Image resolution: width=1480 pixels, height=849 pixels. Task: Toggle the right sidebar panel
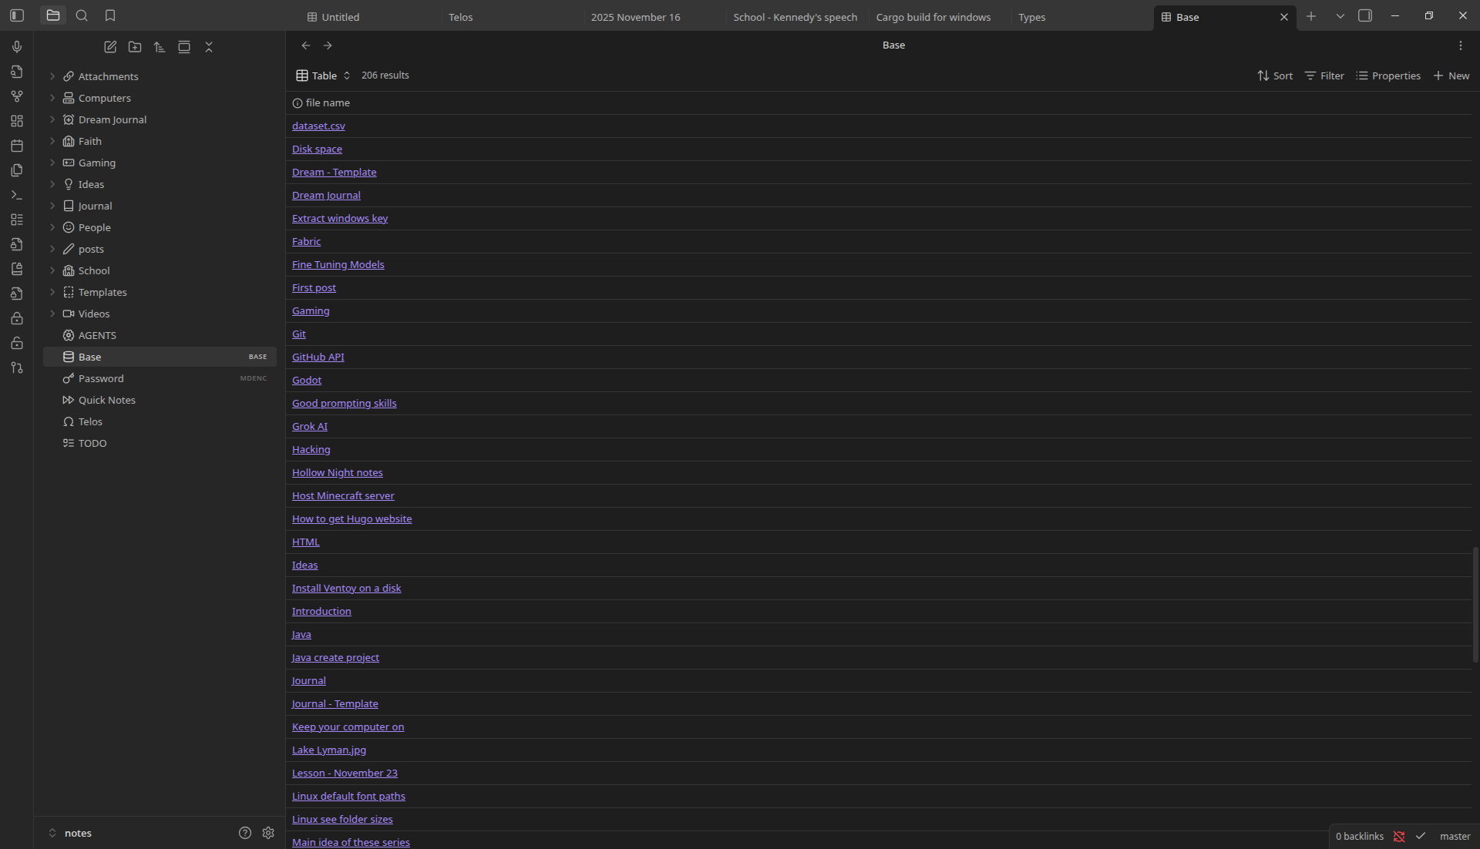[x=1365, y=15]
